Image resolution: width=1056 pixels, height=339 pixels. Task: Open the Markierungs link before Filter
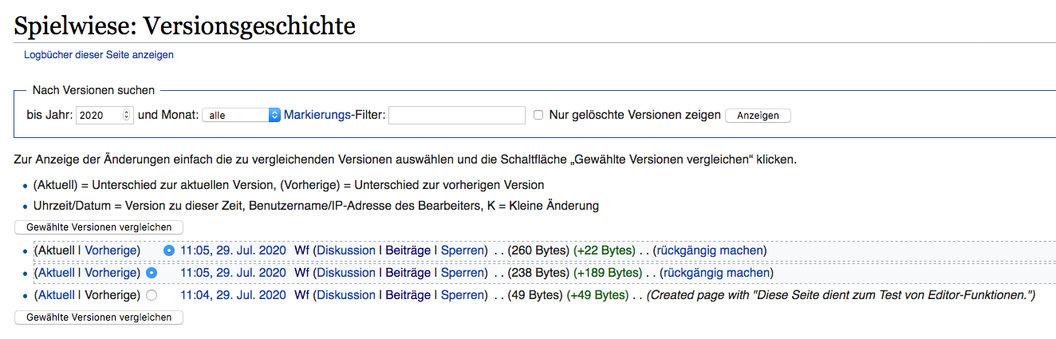(x=317, y=115)
